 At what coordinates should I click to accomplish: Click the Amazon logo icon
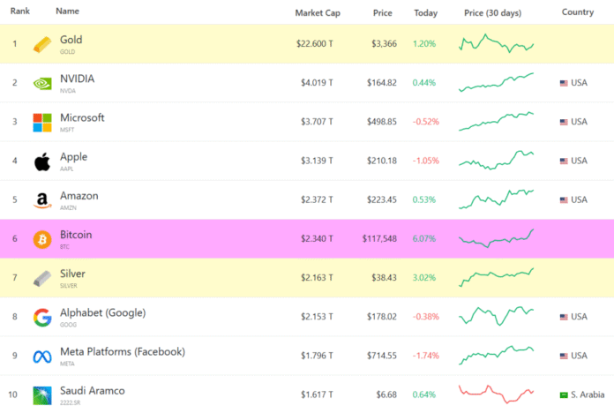click(x=42, y=200)
